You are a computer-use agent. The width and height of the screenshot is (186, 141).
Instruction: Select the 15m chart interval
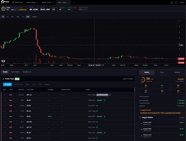tap(18, 17)
